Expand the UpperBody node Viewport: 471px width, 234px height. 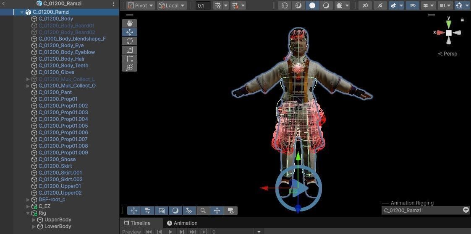coord(34,220)
